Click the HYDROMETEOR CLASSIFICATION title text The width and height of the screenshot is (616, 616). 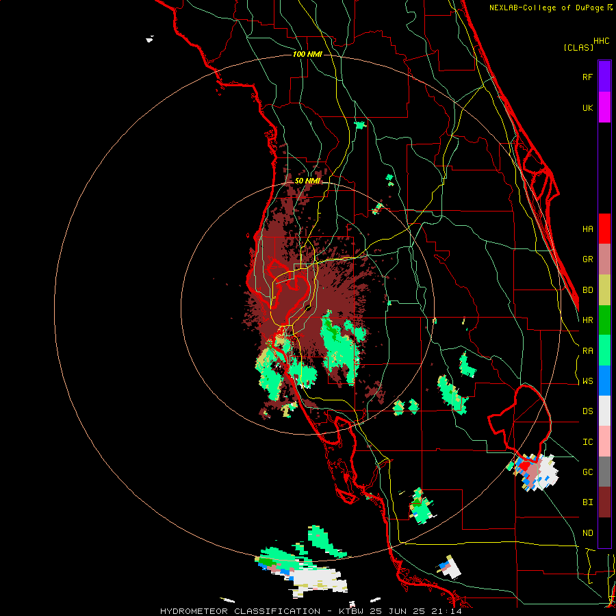tap(240, 611)
